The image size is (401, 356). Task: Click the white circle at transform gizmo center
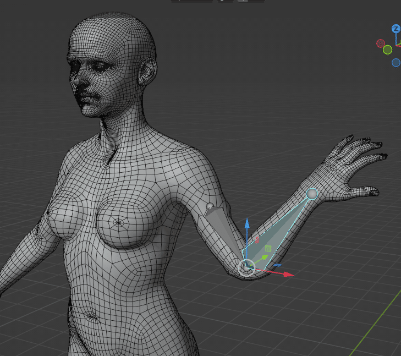pyautogui.click(x=246, y=268)
